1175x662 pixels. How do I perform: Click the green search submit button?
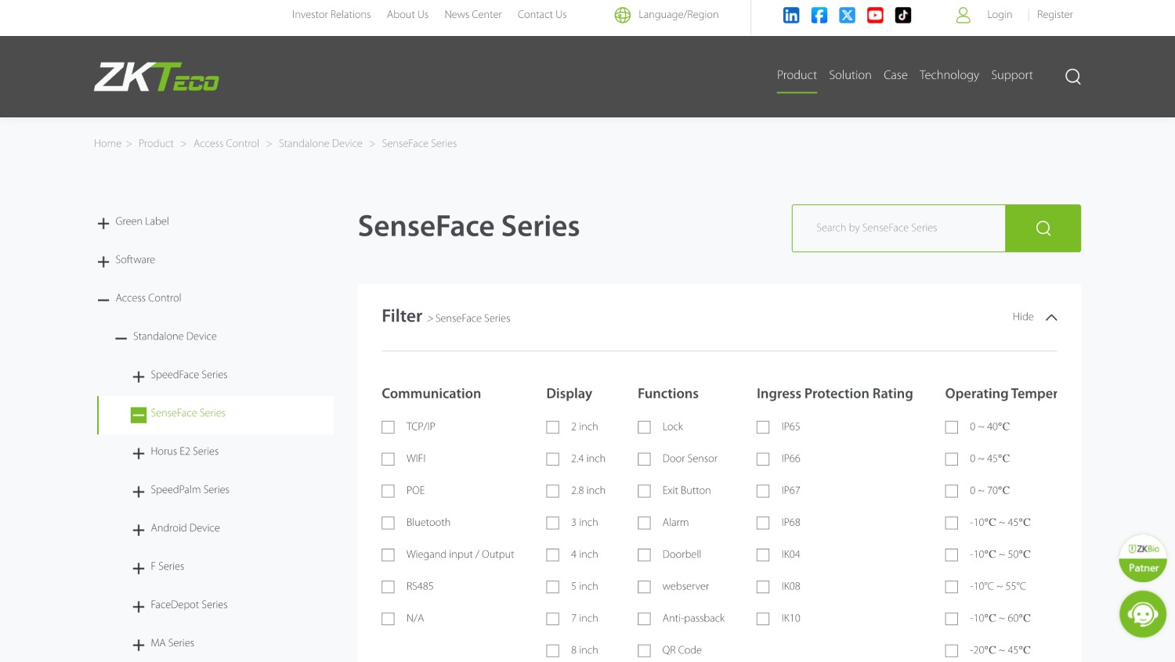pos(1043,228)
